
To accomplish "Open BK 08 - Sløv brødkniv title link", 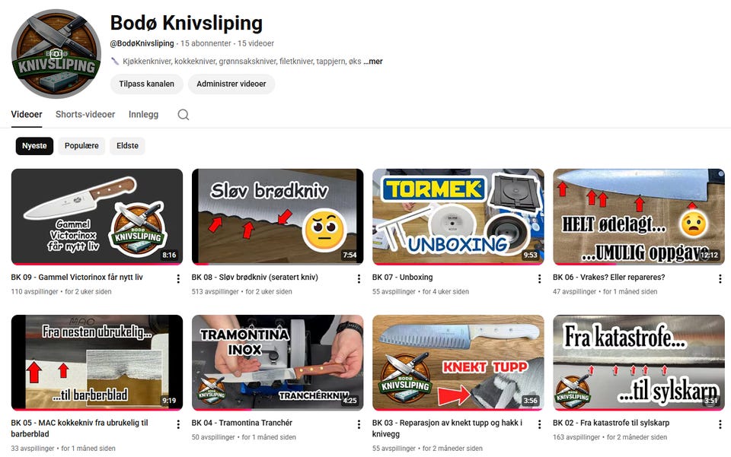I will coord(254,277).
